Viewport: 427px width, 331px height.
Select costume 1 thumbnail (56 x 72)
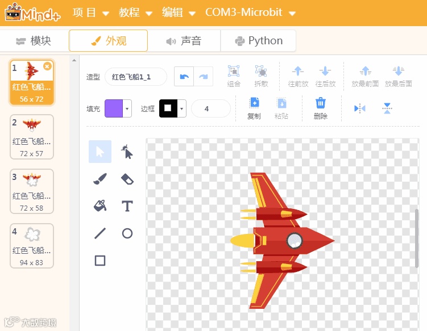(32, 82)
